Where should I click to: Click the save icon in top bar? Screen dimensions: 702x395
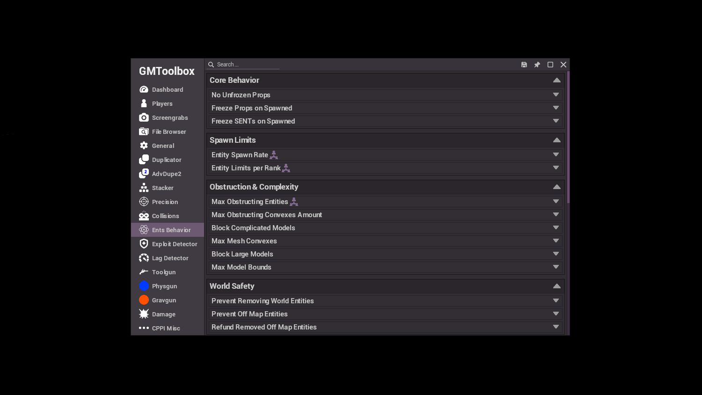[x=524, y=65]
